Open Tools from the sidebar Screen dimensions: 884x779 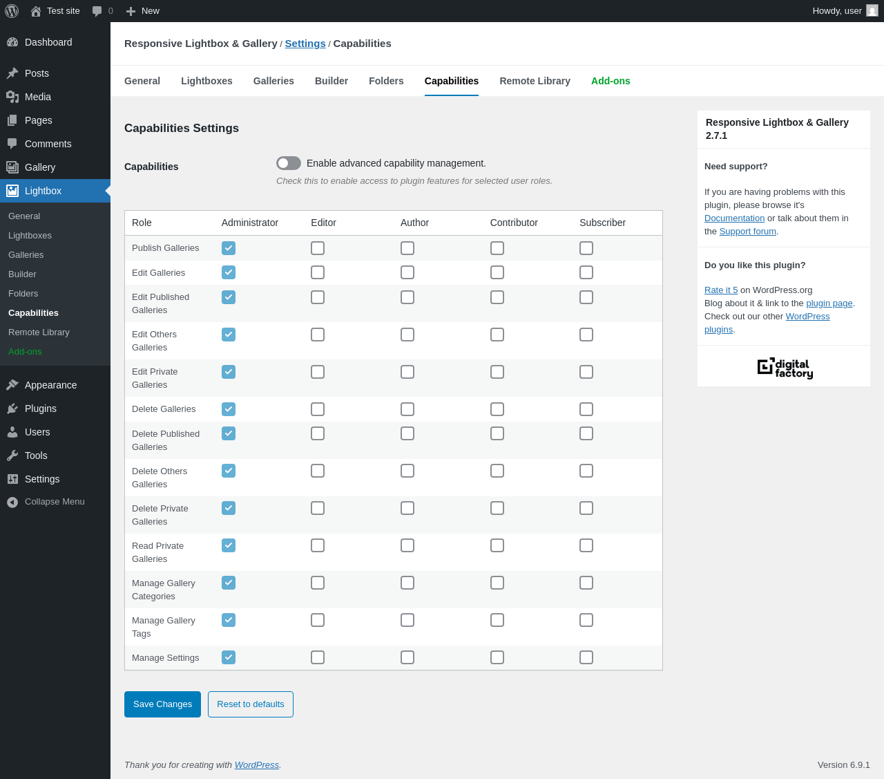point(36,456)
